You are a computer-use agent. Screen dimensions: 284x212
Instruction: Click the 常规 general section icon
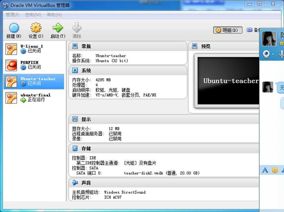tap(75, 46)
